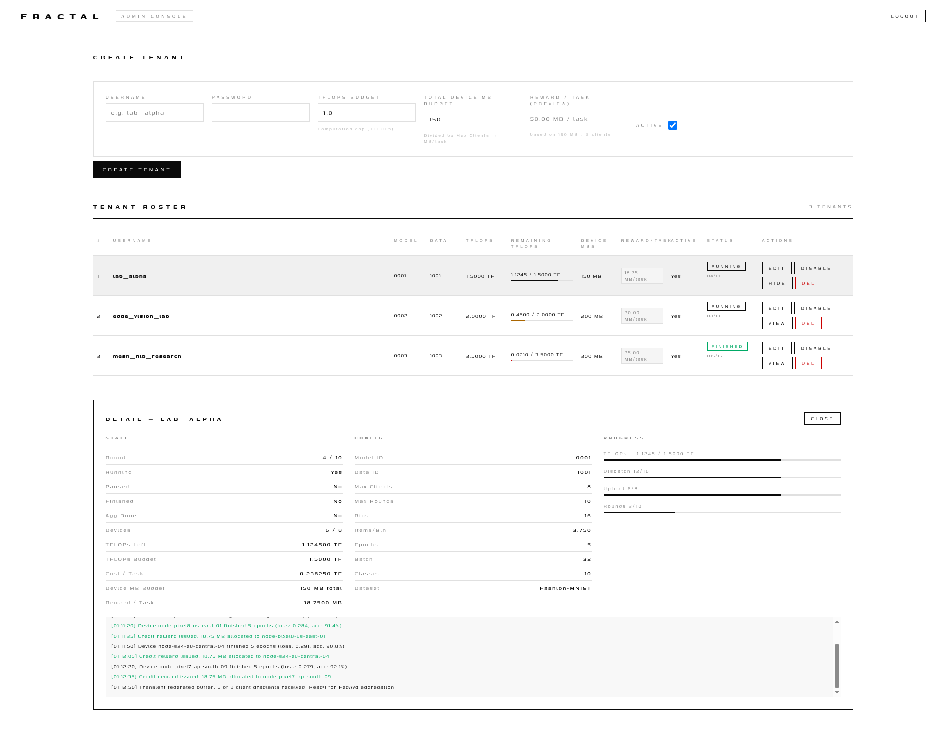Click the log scrollbar thumb

[837, 666]
